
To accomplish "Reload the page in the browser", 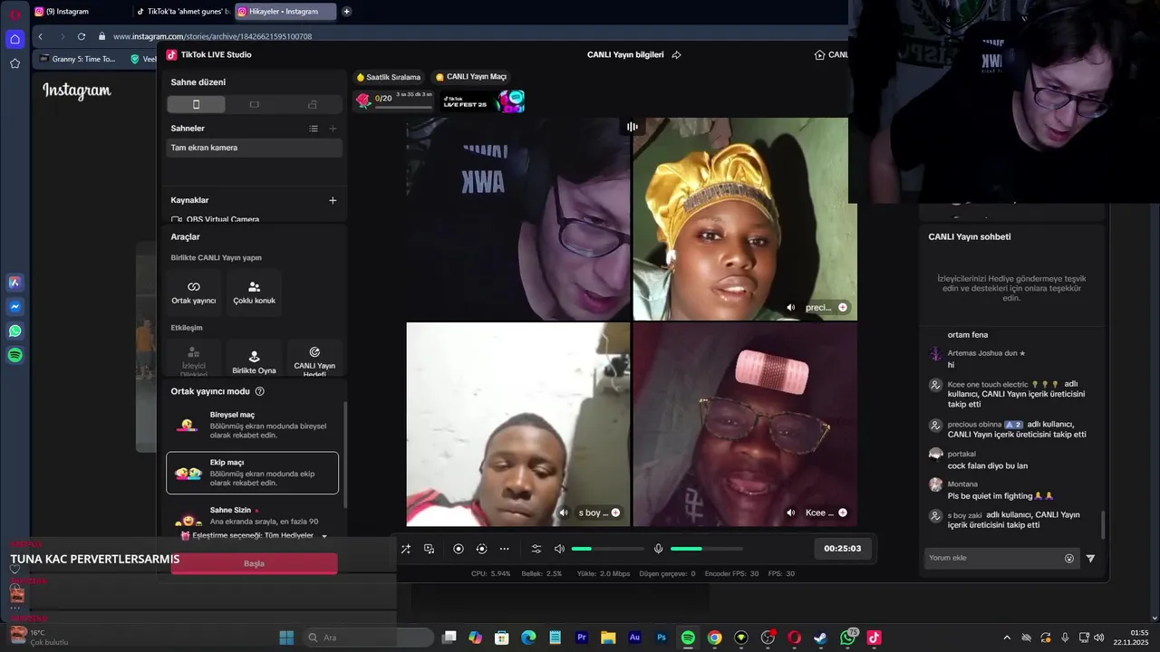I will [81, 36].
